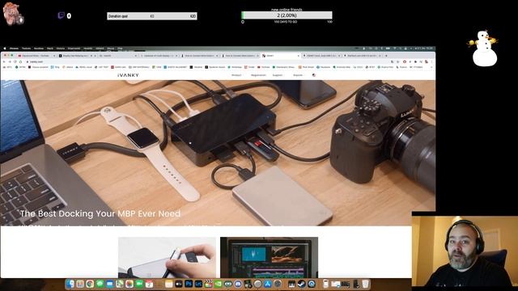The image size is (518, 291).
Task: Open the App Store from the dock
Action: pos(268,284)
